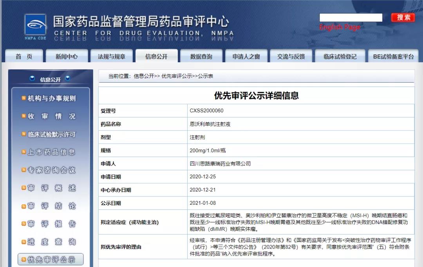Open 上市药品信息 in sidebar

click(52, 152)
